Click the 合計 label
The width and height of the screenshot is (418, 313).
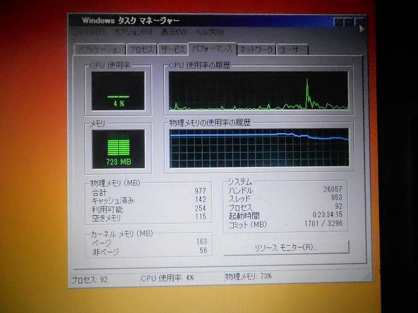[99, 192]
